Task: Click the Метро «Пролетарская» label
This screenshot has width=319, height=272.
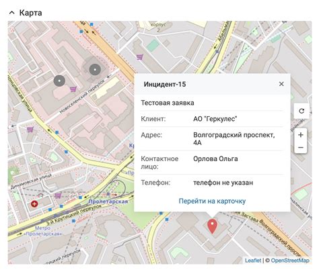Action: point(43,231)
